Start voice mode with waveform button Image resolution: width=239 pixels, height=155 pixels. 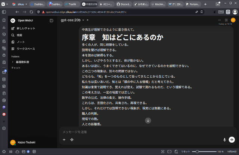(232, 140)
